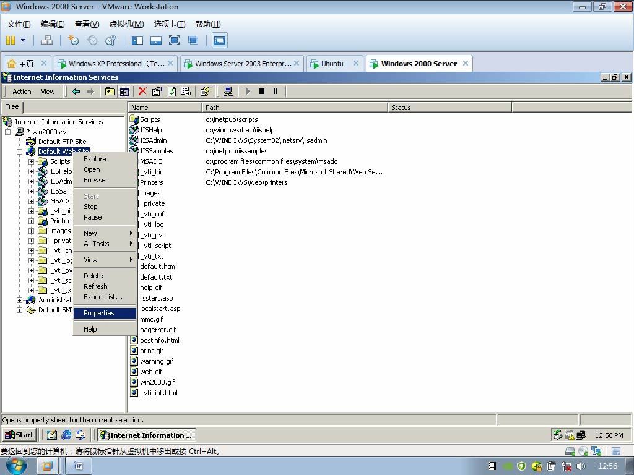Viewport: 634px width, 475px height.
Task: Open the All Tasks submenu in context menu
Action: click(105, 244)
